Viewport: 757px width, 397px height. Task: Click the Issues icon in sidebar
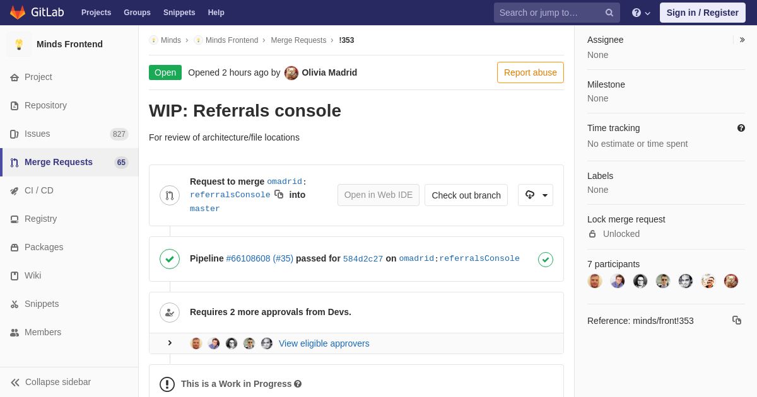point(15,134)
